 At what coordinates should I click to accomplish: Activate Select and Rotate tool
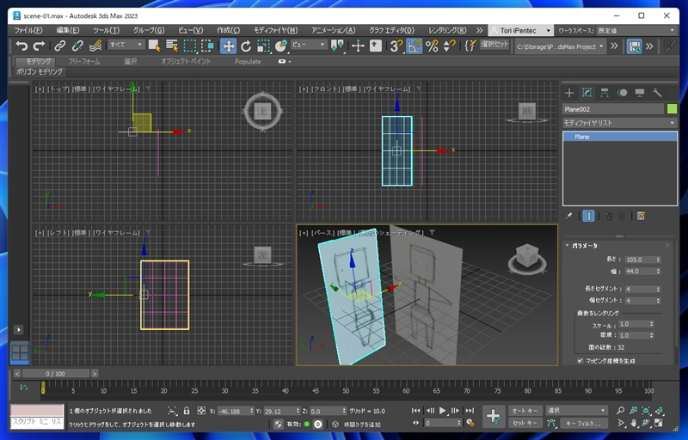(246, 46)
